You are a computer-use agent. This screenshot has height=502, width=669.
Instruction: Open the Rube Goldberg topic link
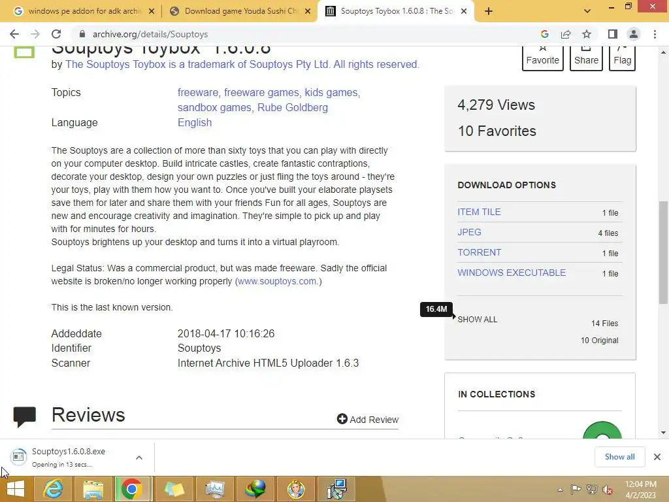pos(293,108)
